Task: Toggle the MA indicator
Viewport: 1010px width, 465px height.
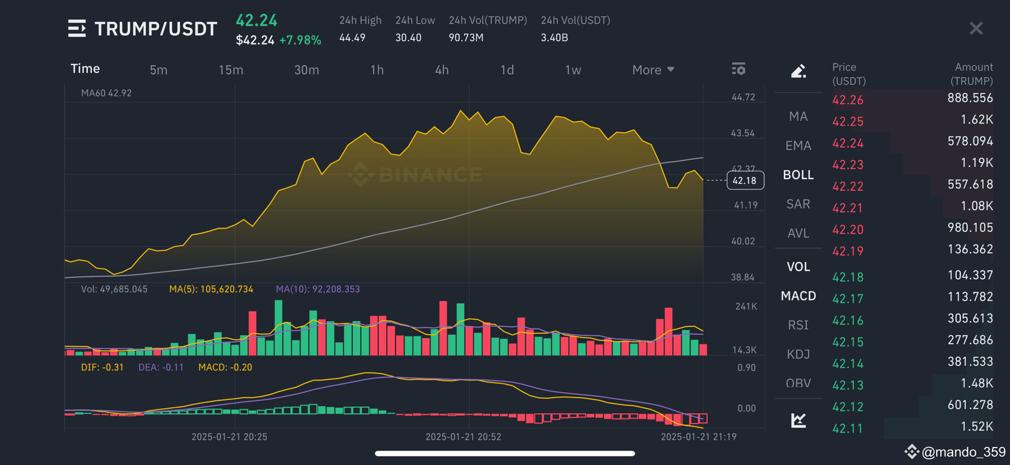Action: 798,116
